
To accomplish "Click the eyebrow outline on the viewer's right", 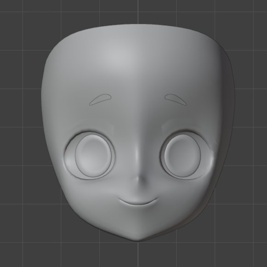I will coord(176,99).
